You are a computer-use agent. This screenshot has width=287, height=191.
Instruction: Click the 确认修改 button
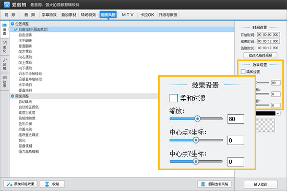(260, 184)
